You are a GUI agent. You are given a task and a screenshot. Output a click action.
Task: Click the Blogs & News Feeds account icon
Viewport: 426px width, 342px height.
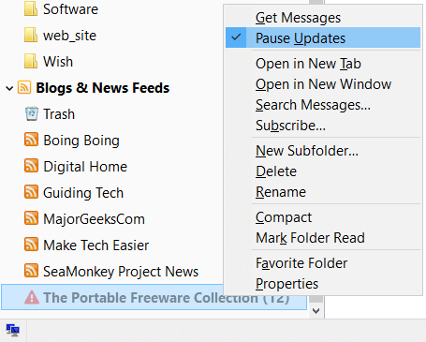click(24, 87)
